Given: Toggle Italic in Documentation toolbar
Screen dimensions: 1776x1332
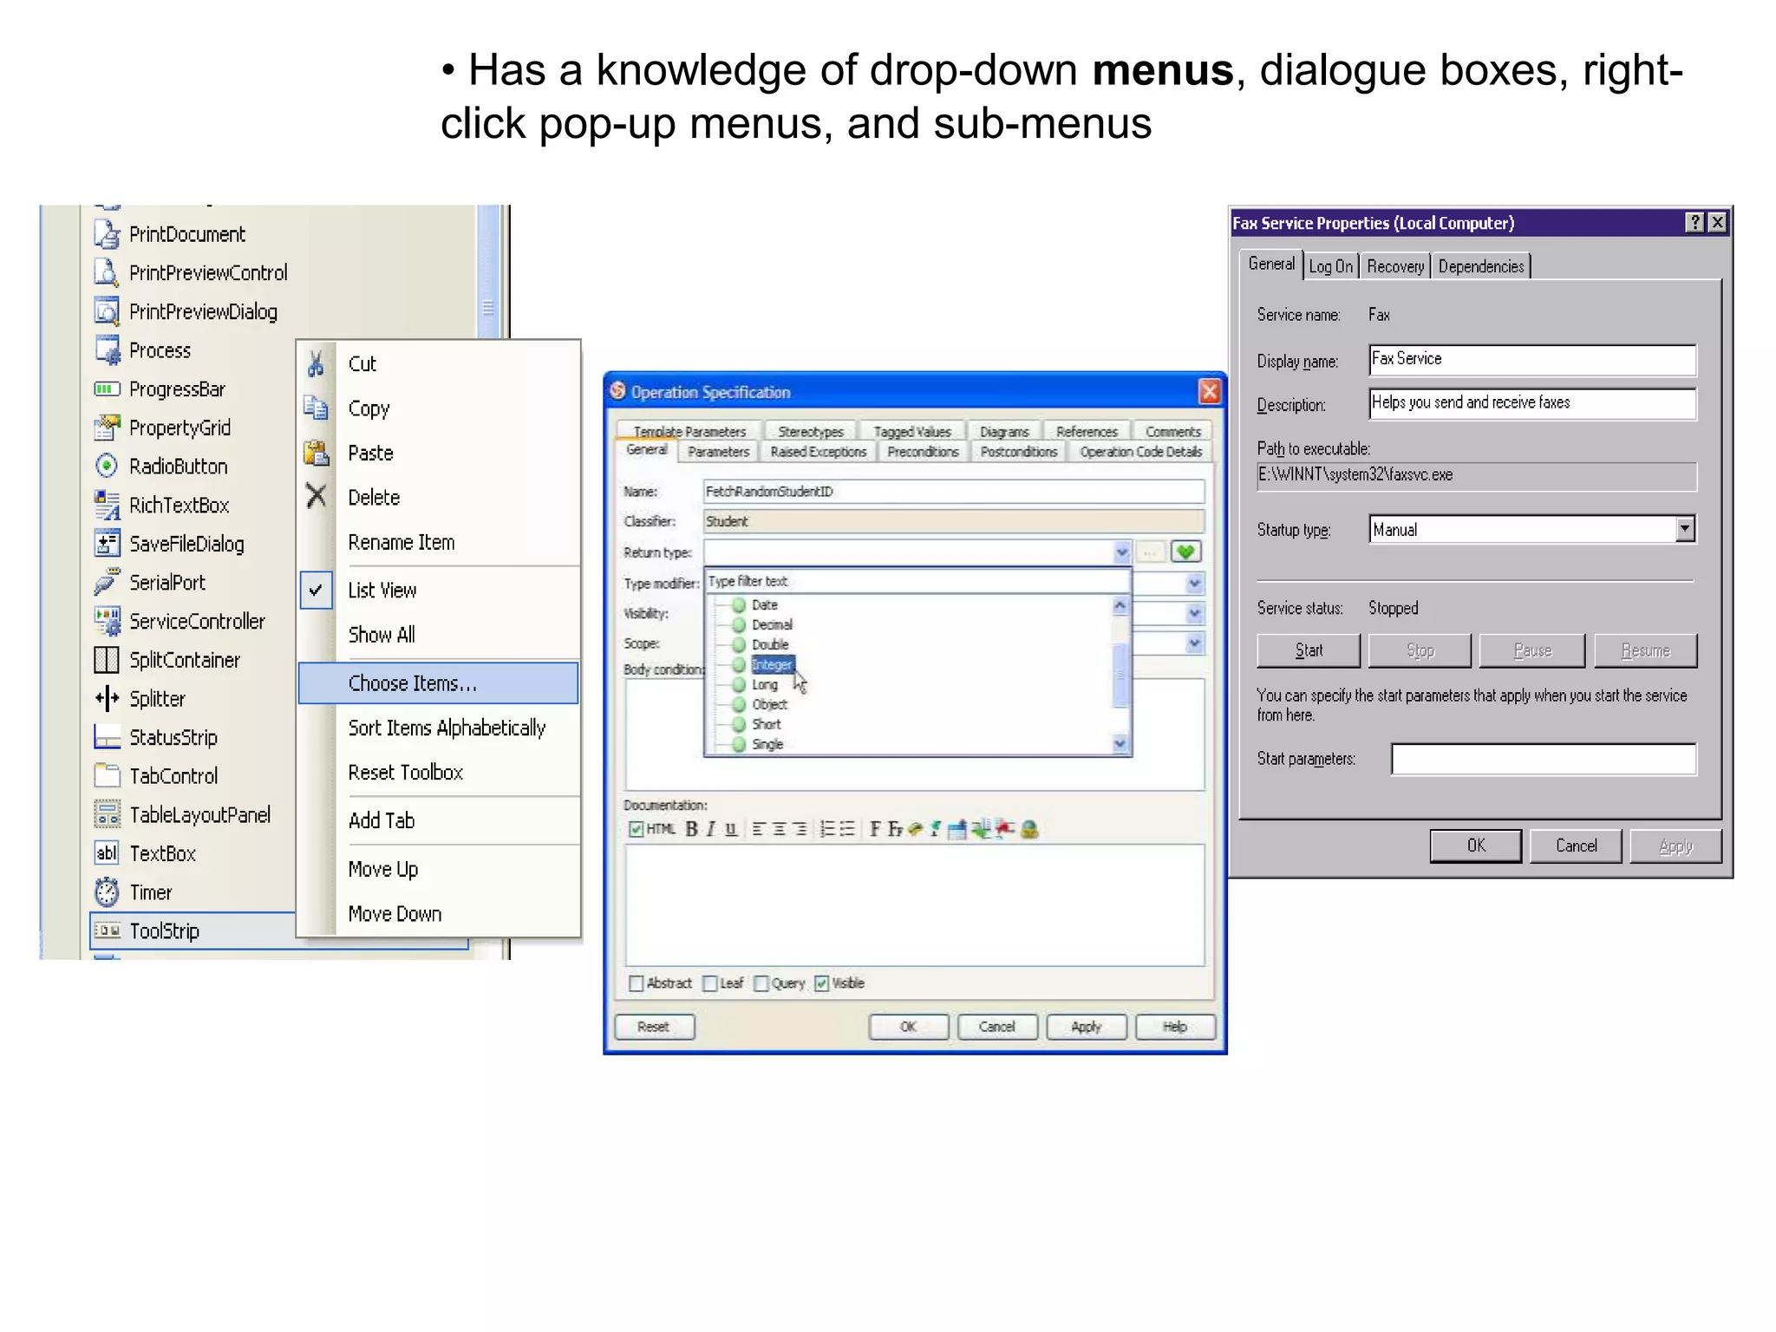Looking at the screenshot, I should [x=710, y=829].
